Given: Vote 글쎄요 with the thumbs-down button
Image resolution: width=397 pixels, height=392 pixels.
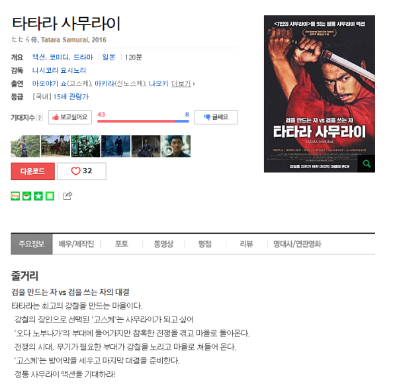Looking at the screenshot, I should point(216,117).
